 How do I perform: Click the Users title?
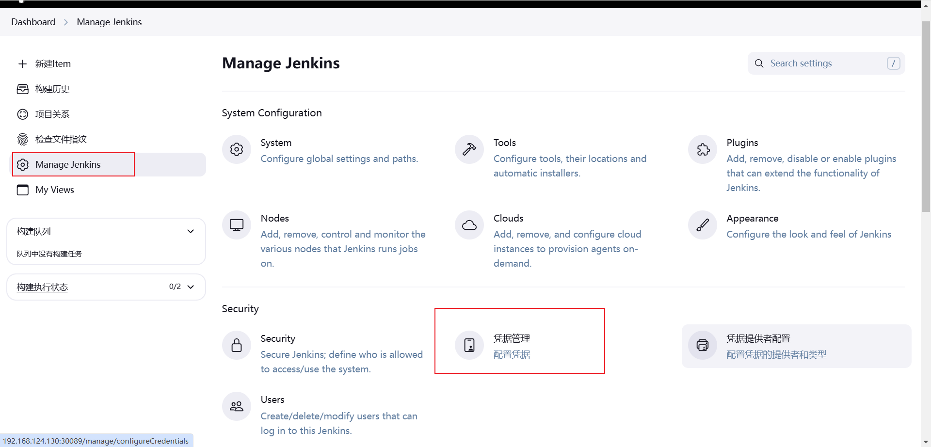tap(273, 399)
